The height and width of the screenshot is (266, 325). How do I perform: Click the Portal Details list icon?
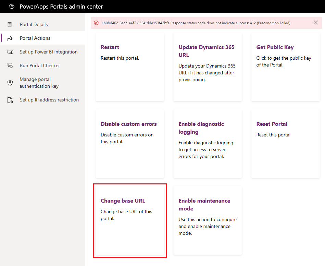(10, 24)
